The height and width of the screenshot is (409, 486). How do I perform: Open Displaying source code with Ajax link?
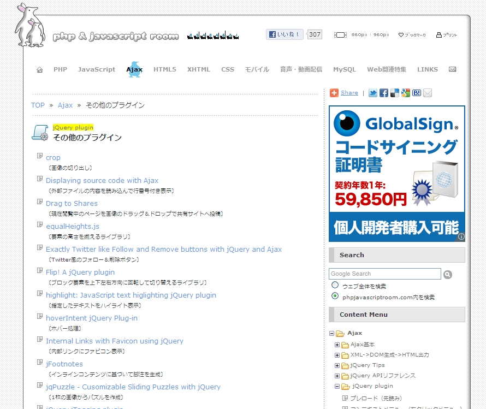(x=102, y=181)
